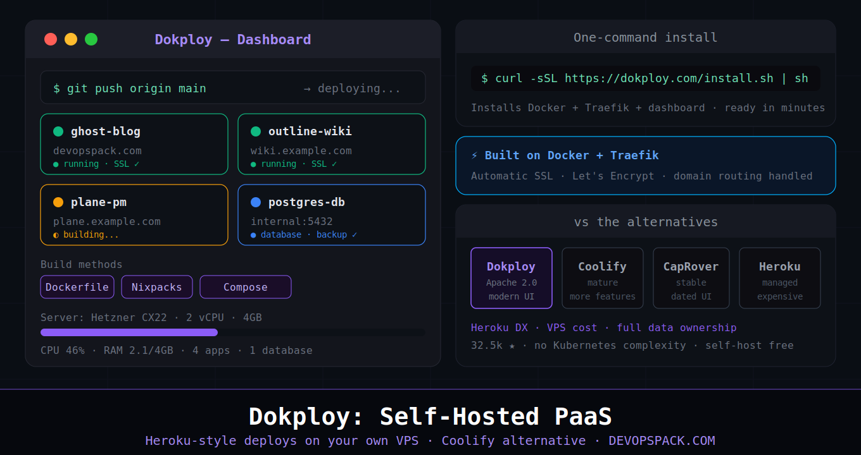Click the lightning bolt icon before Built on Docker

pos(475,155)
